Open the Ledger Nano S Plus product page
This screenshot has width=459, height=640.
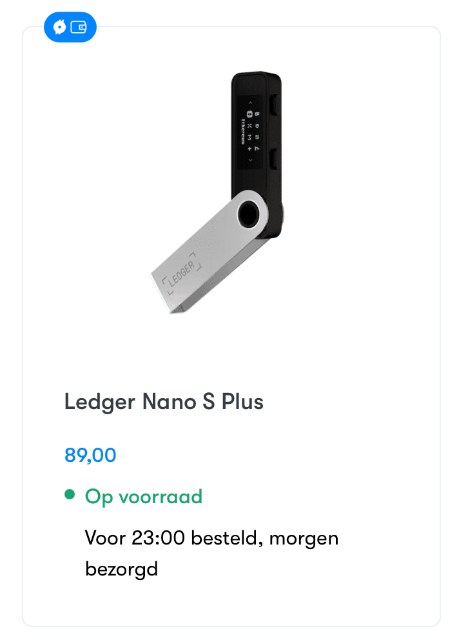click(164, 402)
